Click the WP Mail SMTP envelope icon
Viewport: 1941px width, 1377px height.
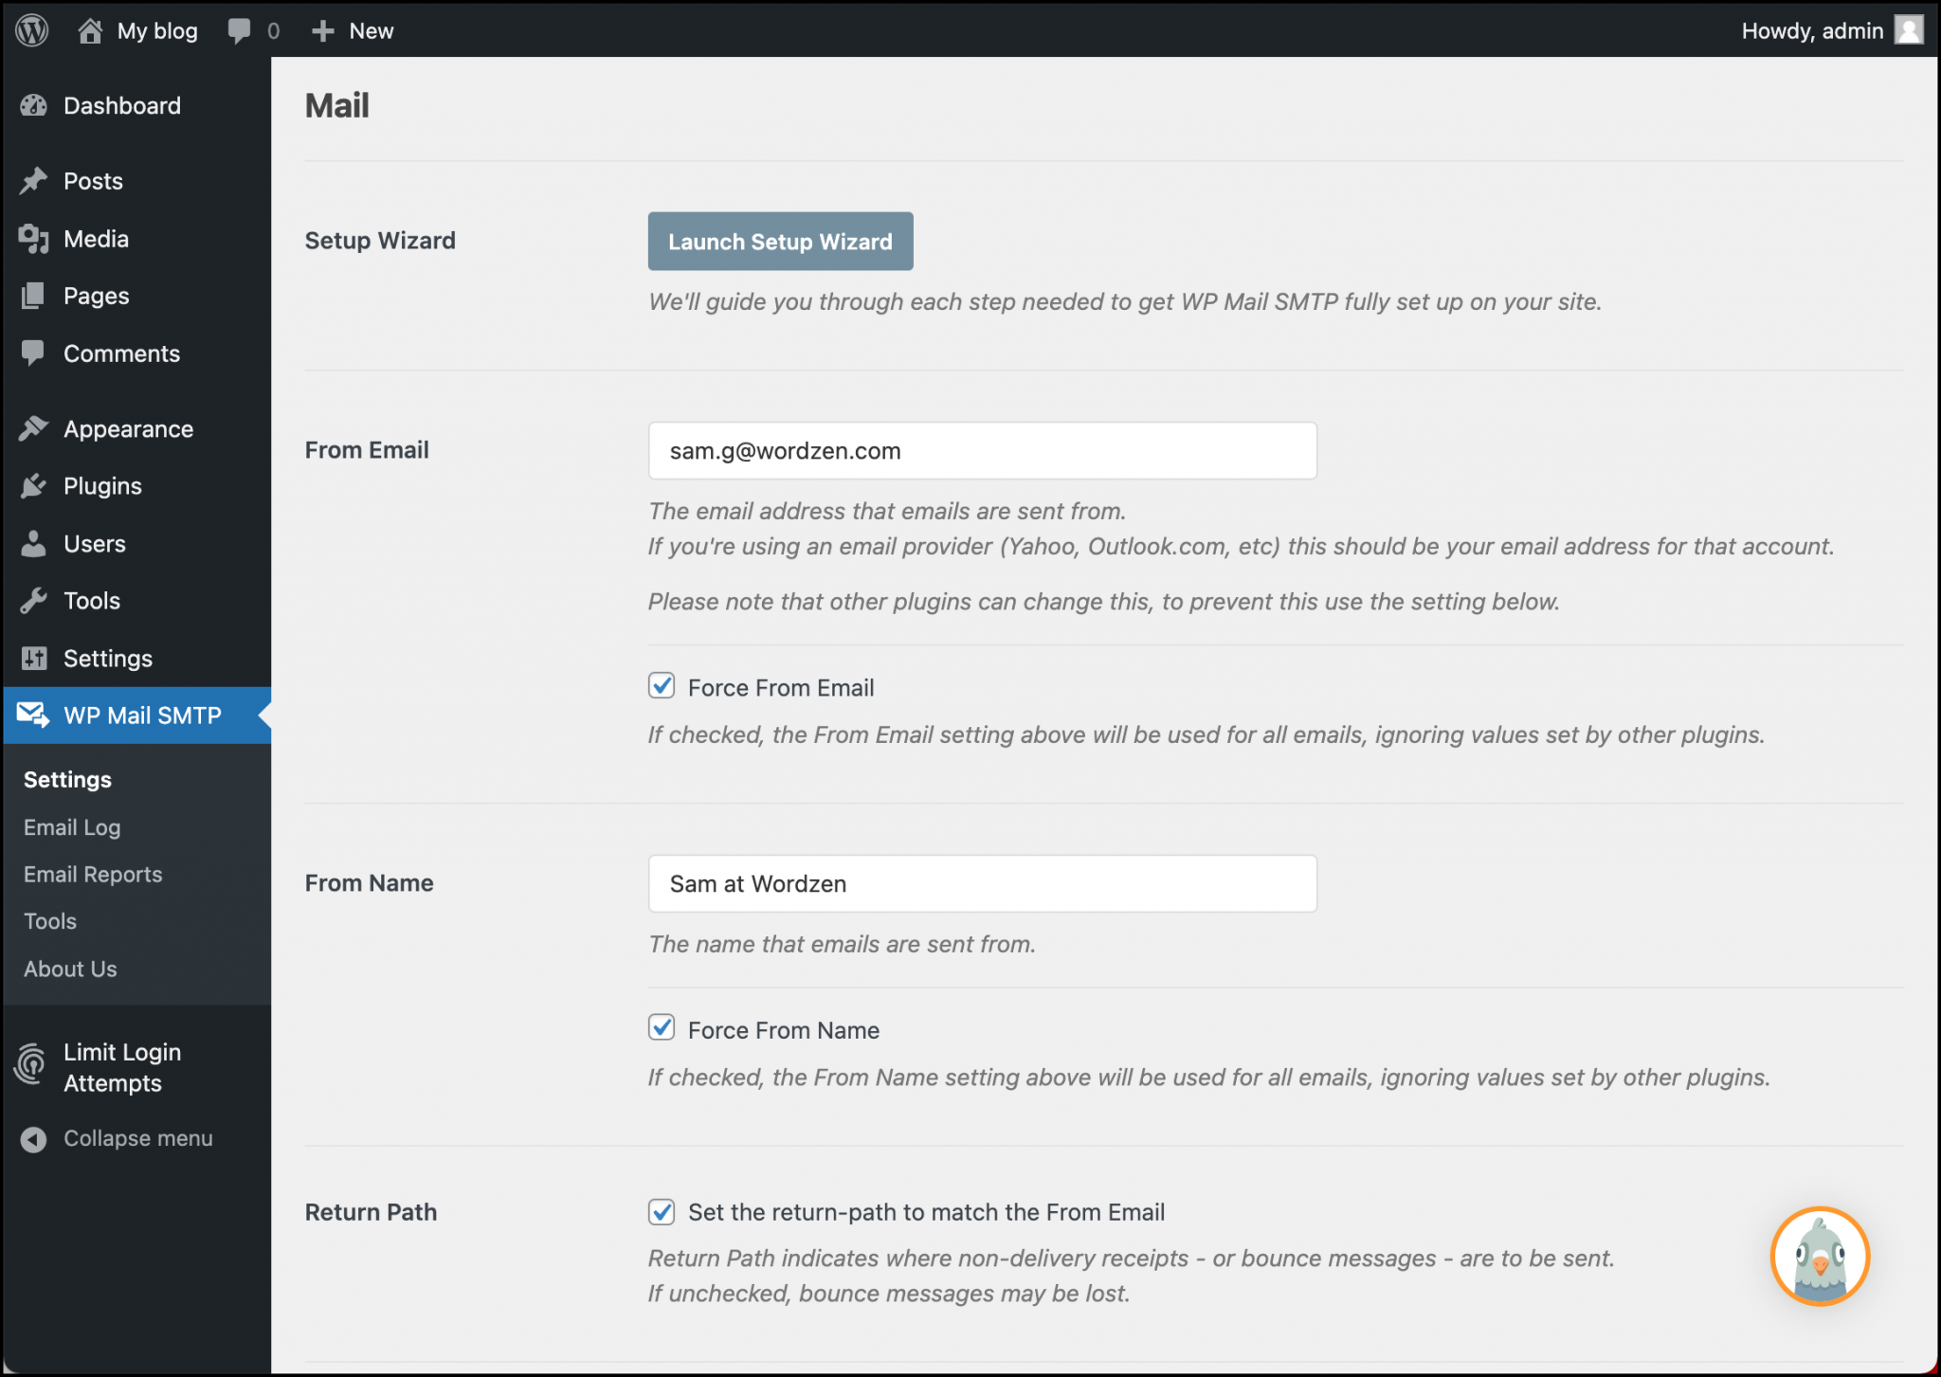[34, 715]
